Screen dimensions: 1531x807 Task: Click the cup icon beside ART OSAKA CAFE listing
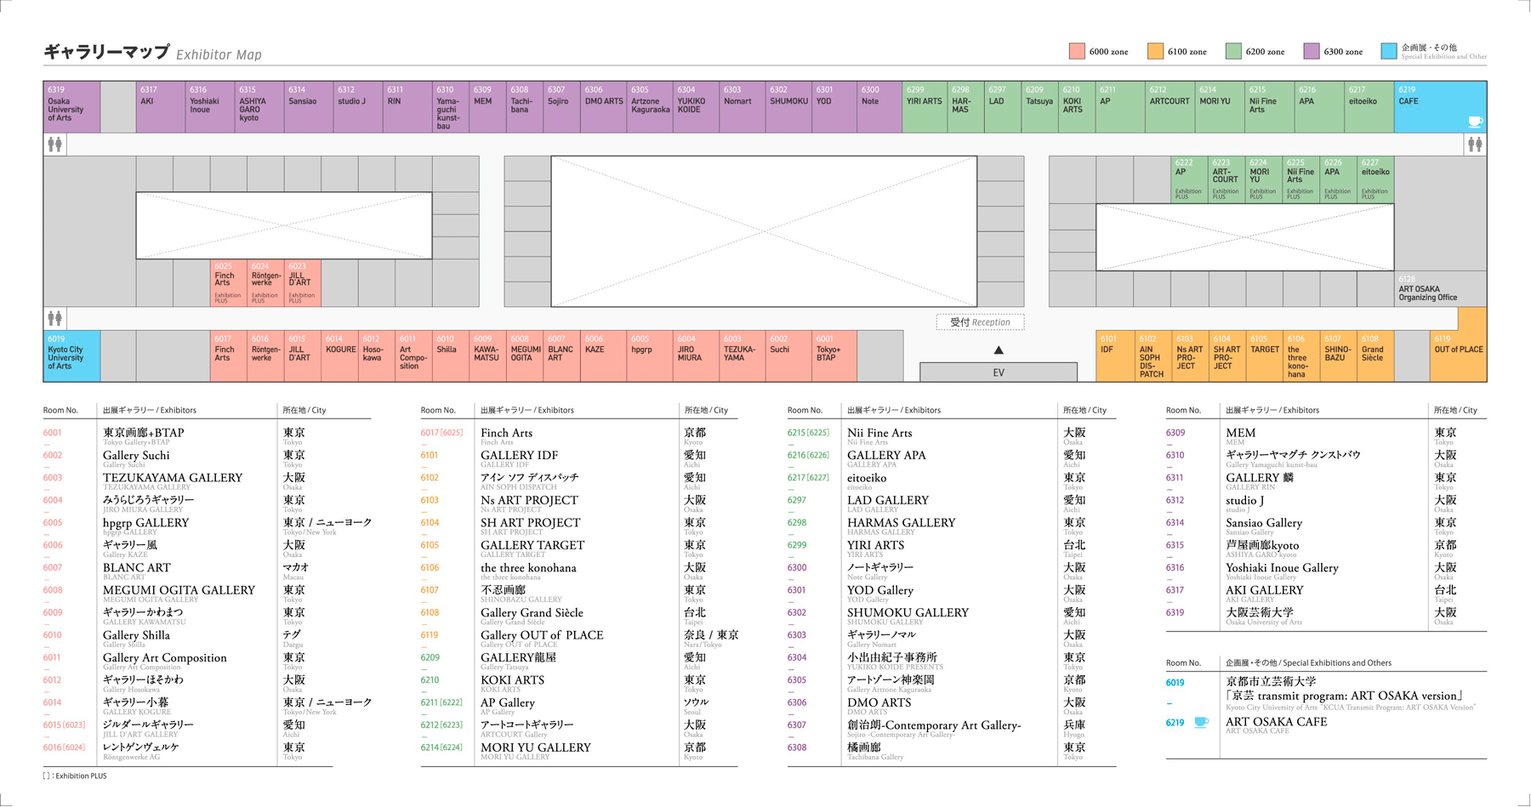click(1201, 723)
